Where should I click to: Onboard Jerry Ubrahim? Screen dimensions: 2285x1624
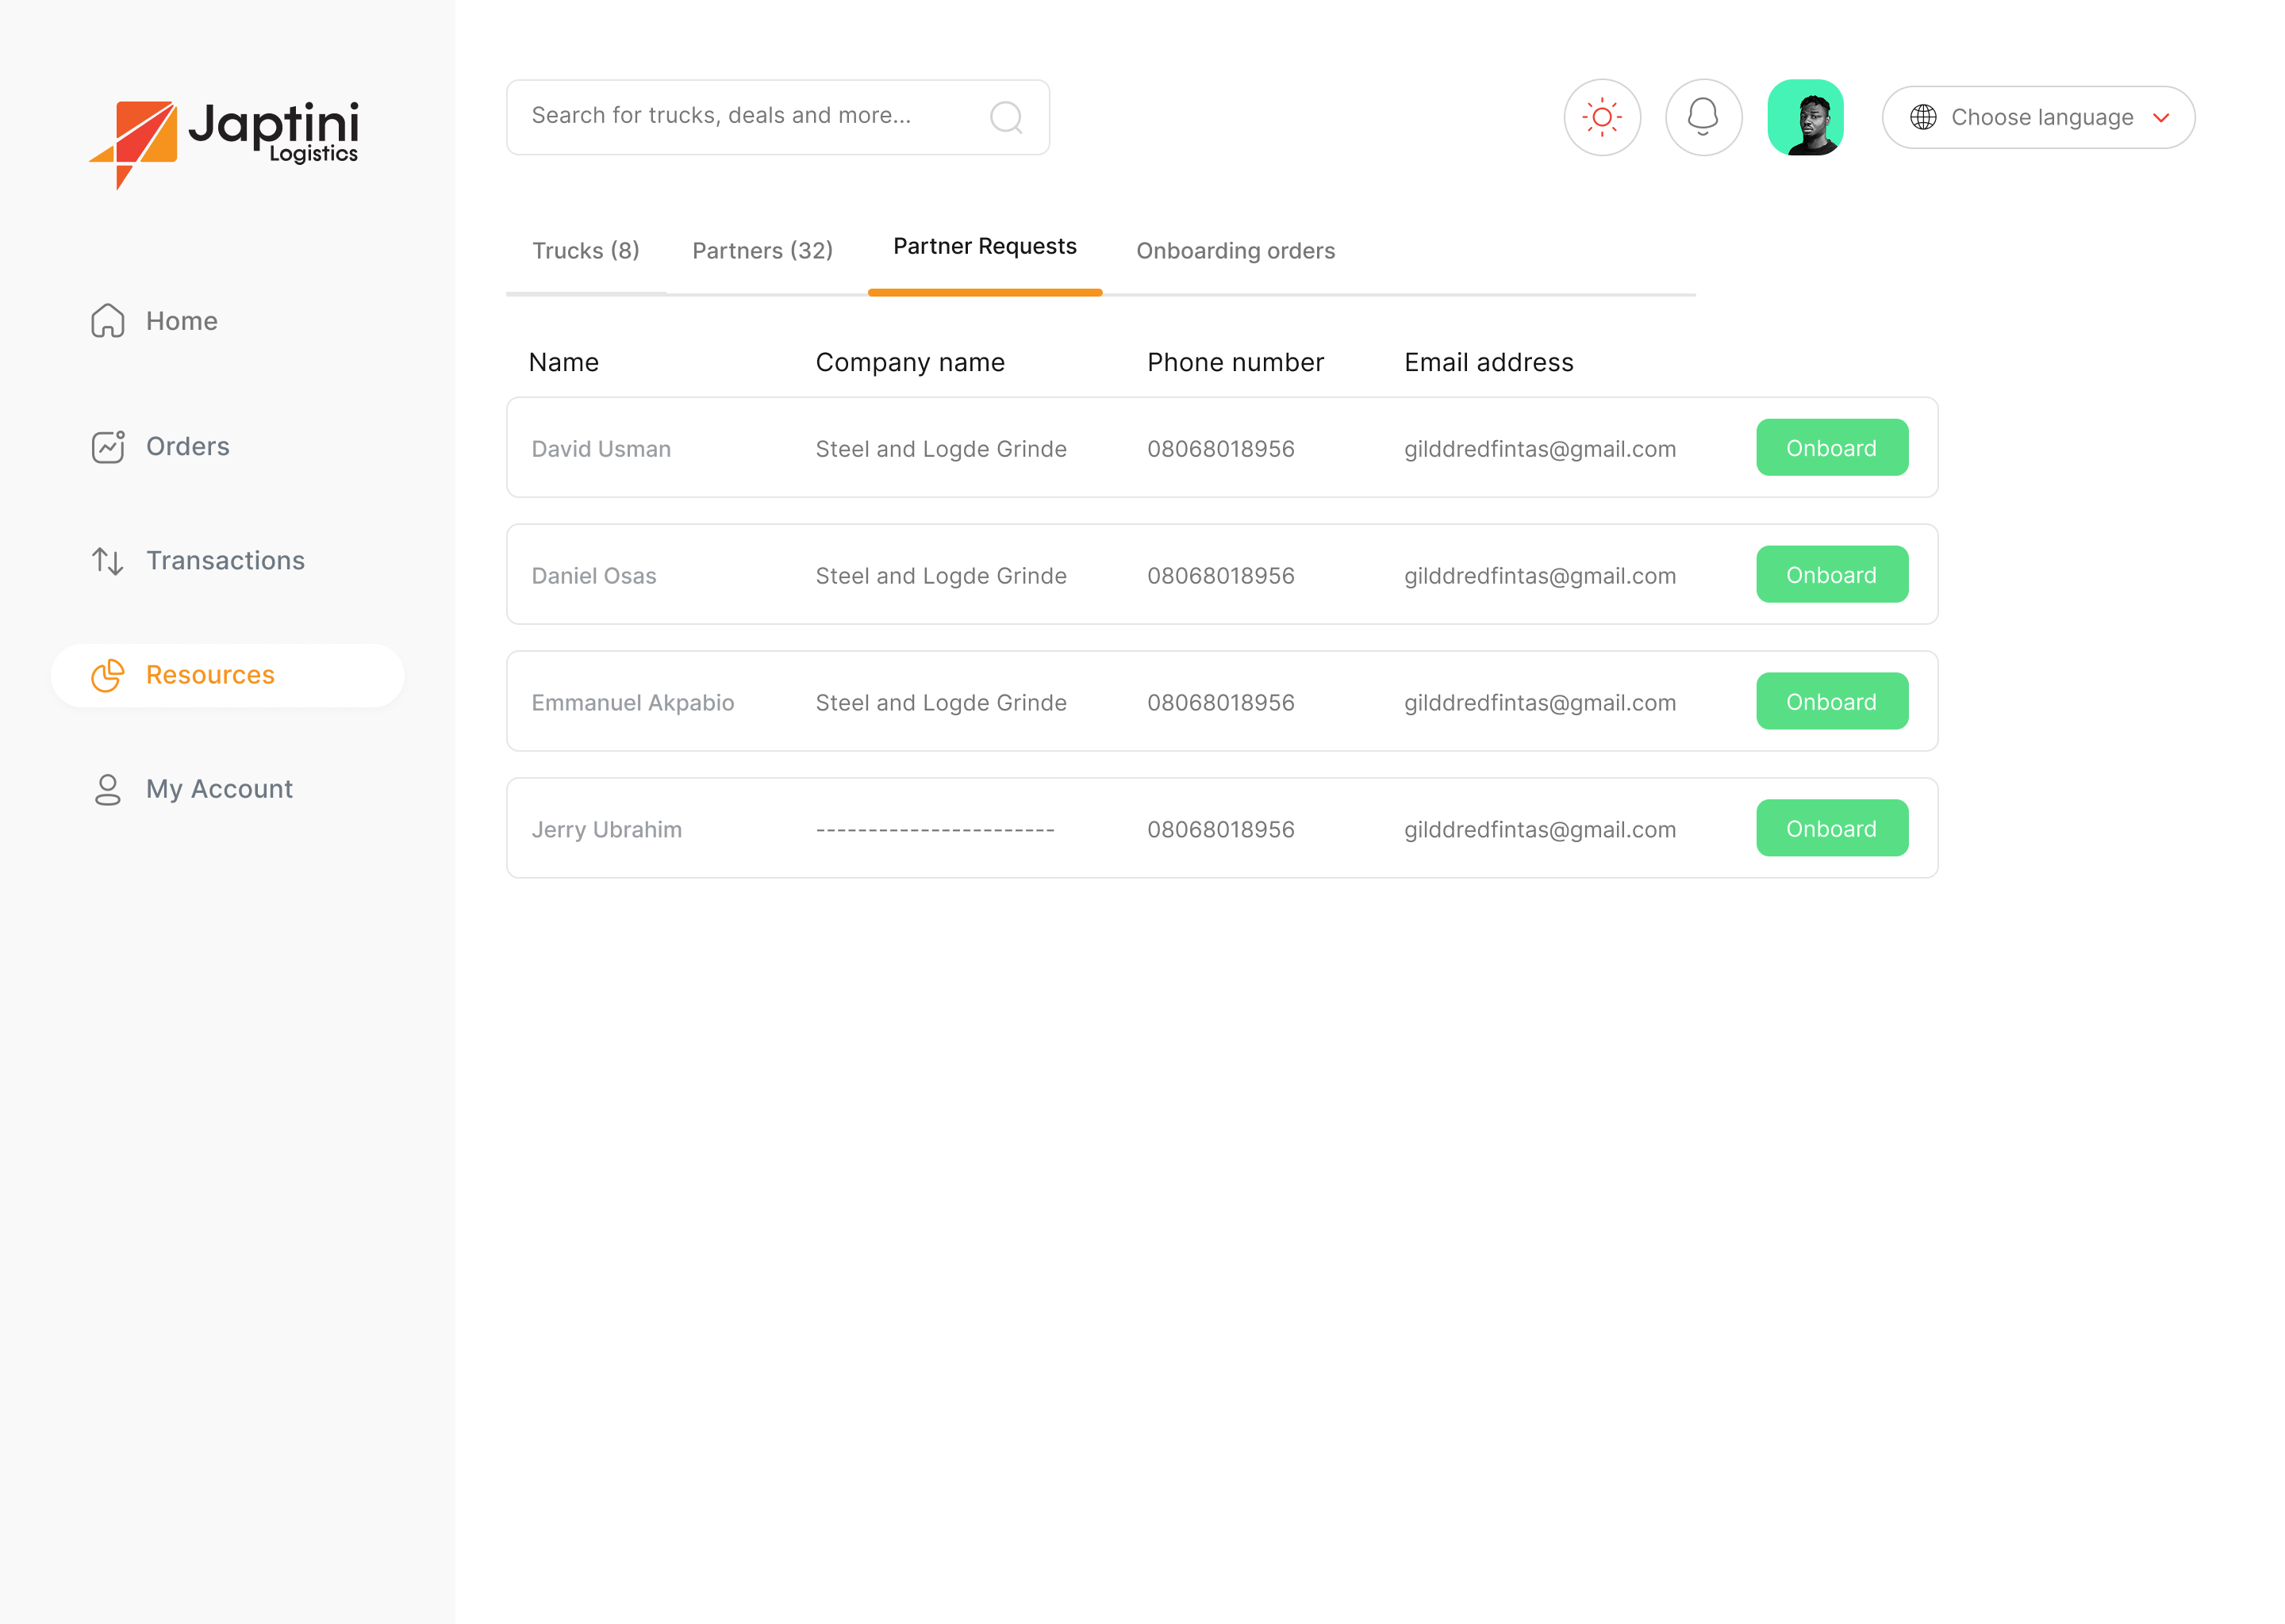point(1832,828)
